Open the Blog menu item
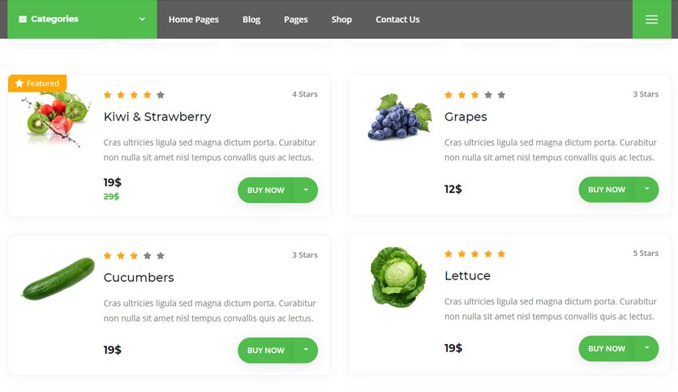The width and height of the screenshot is (678, 392). 251,19
